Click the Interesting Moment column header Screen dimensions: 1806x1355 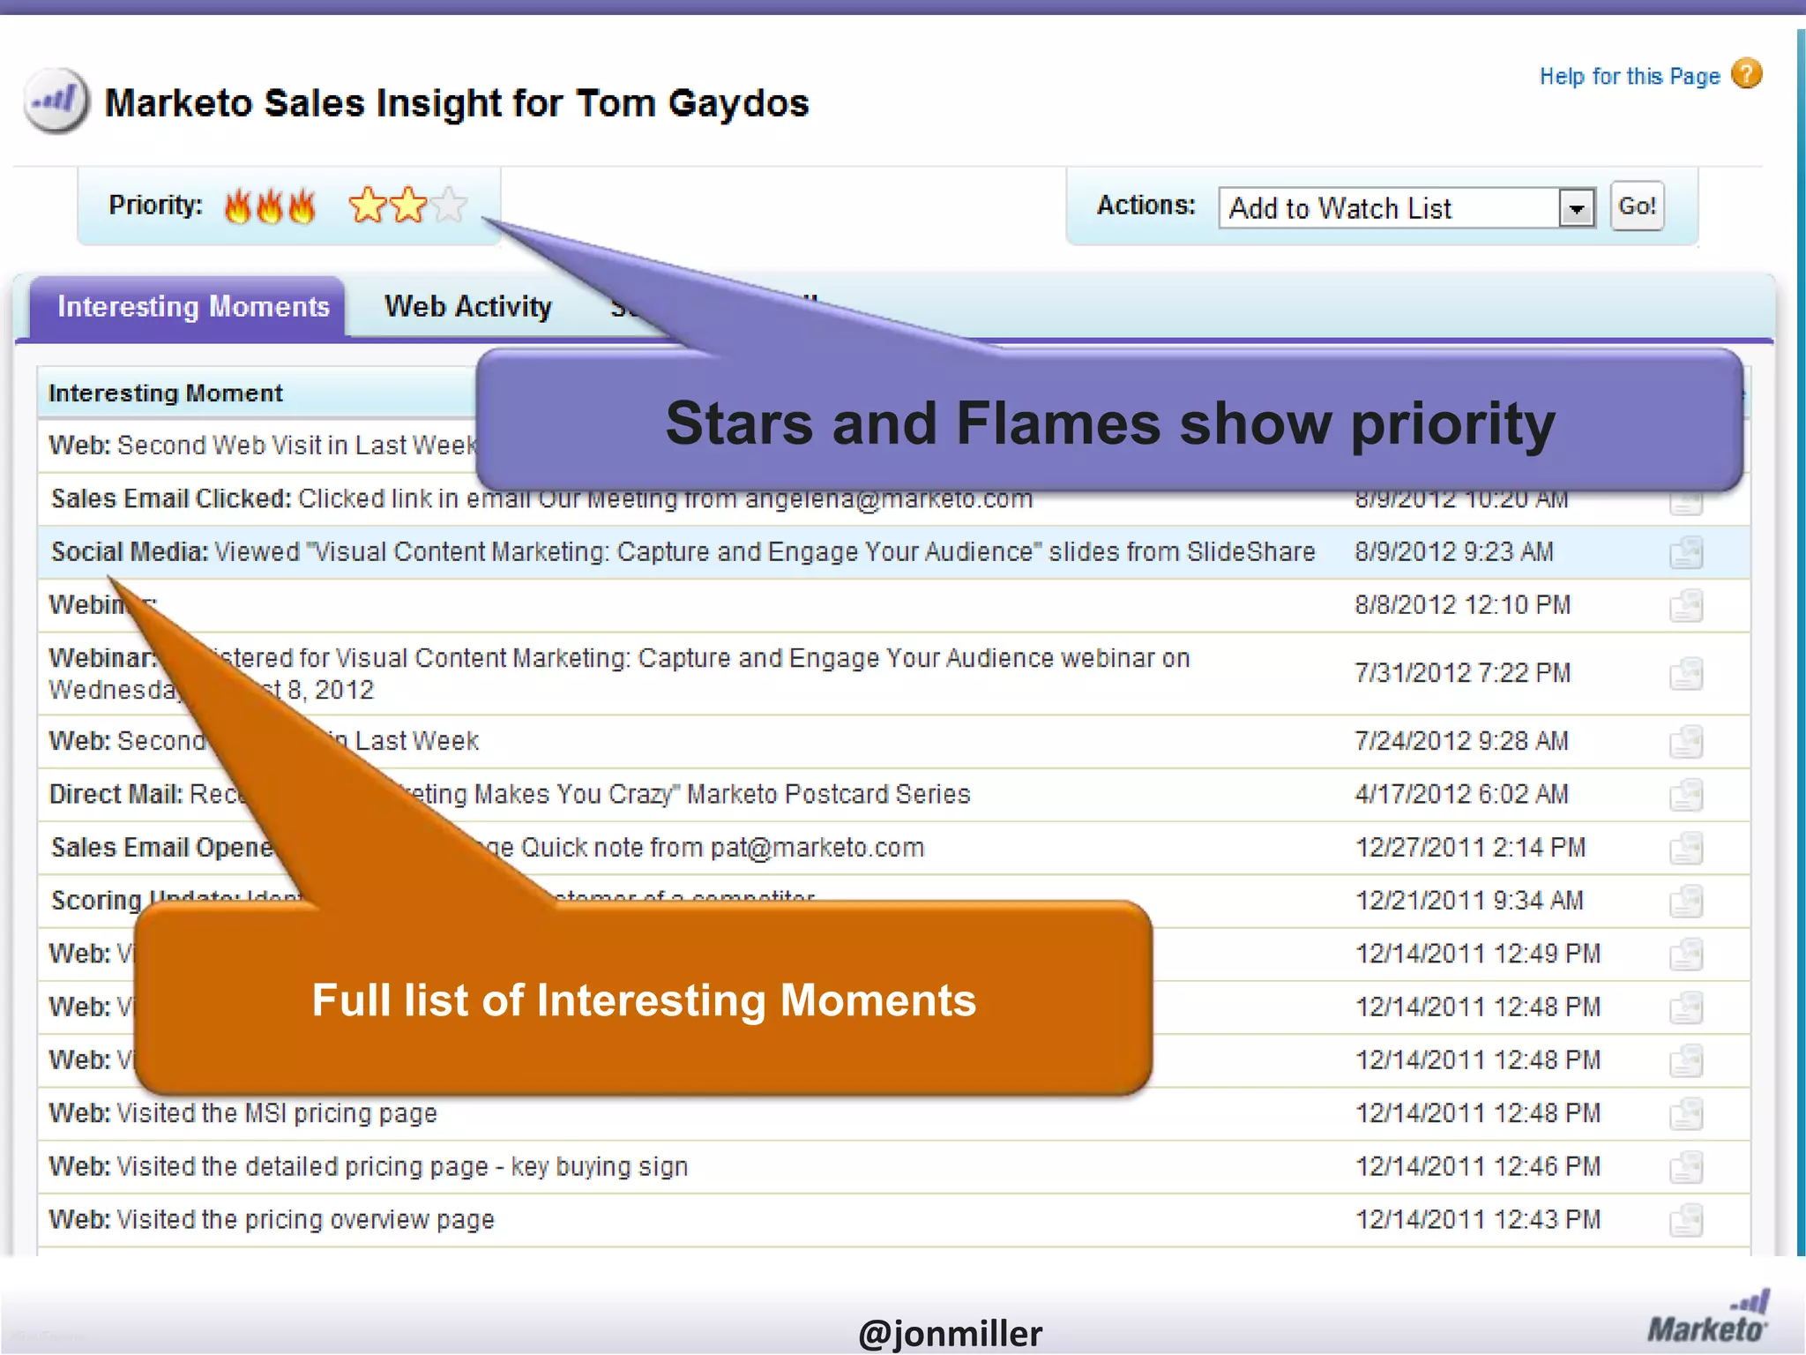click(x=166, y=393)
